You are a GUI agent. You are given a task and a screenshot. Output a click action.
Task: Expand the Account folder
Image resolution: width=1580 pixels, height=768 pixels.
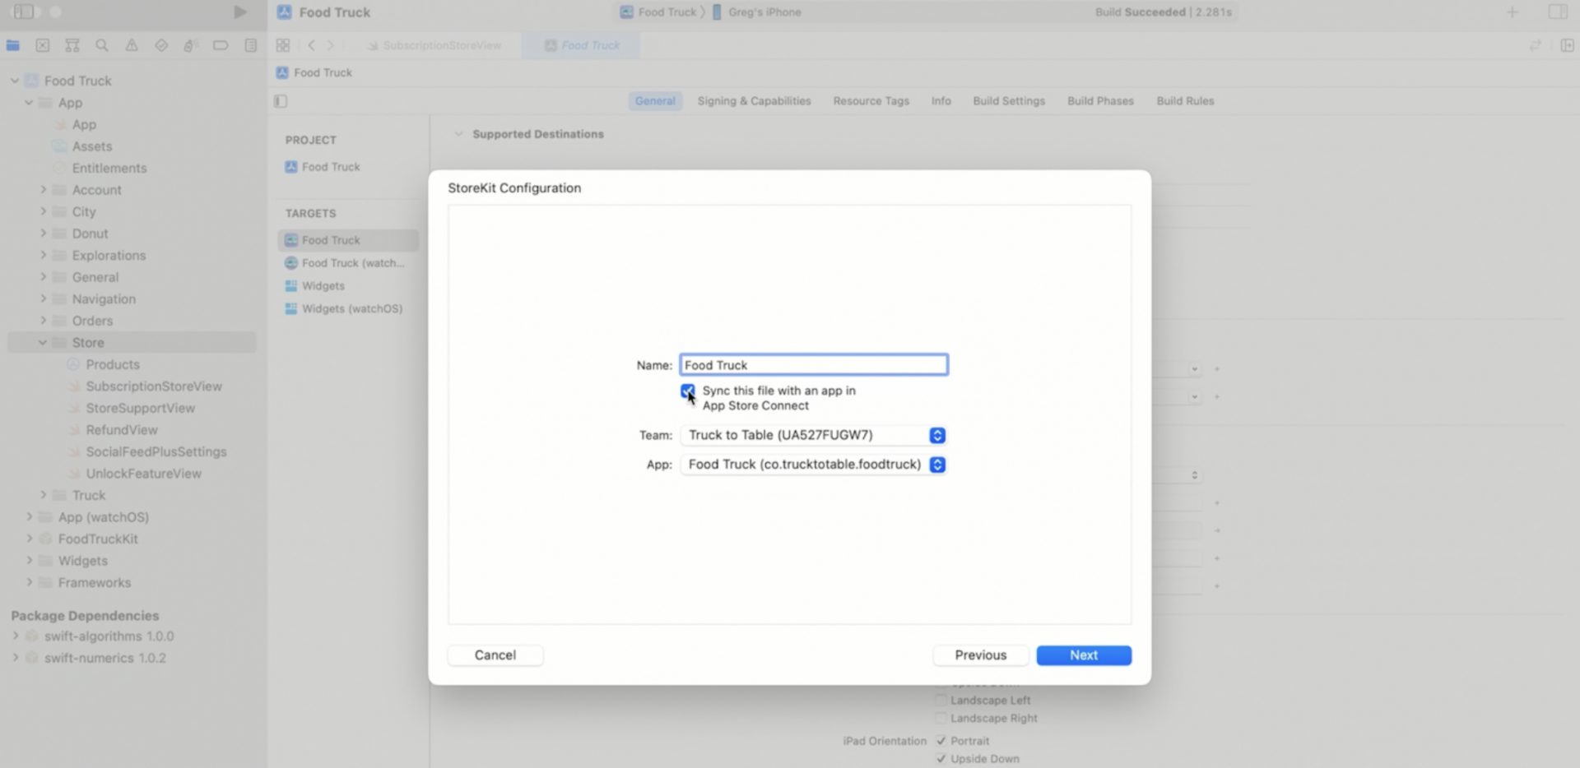click(x=43, y=190)
